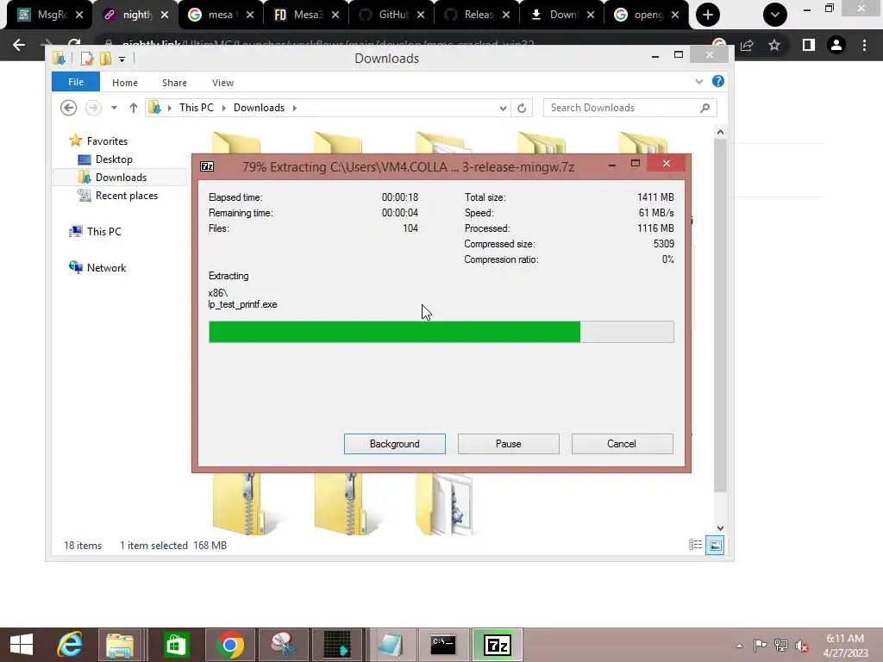Refresh the Downloads folder

[522, 108]
